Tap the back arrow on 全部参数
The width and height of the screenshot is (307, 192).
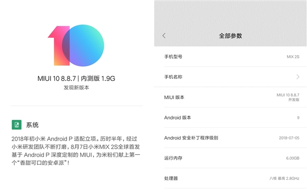pos(164,36)
